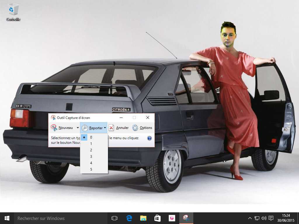
Task: Show hidden system tray icons
Action: pos(250,218)
